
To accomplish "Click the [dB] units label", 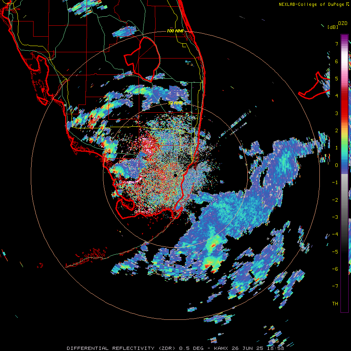I will [333, 27].
